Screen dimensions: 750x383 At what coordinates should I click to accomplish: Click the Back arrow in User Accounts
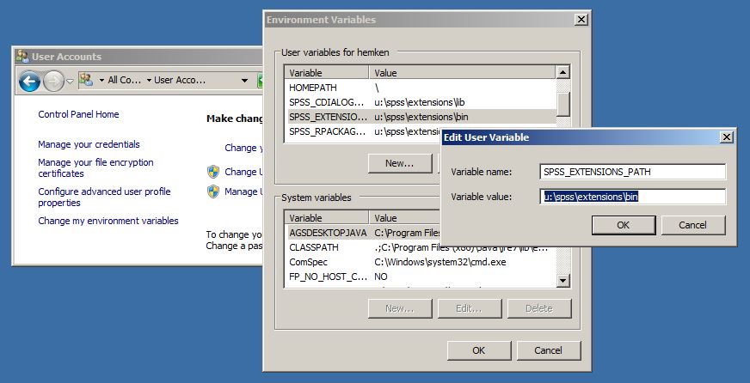click(29, 82)
